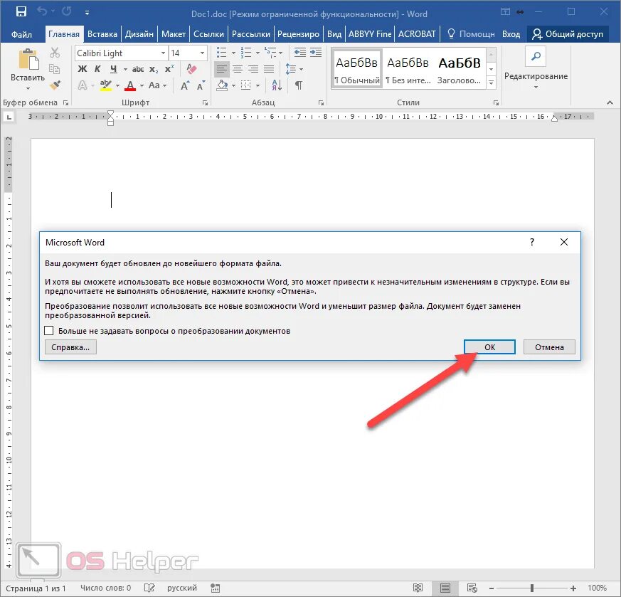This screenshot has height=597, width=621.
Task: Click the Cut scissors icon
Action: pyautogui.click(x=55, y=53)
